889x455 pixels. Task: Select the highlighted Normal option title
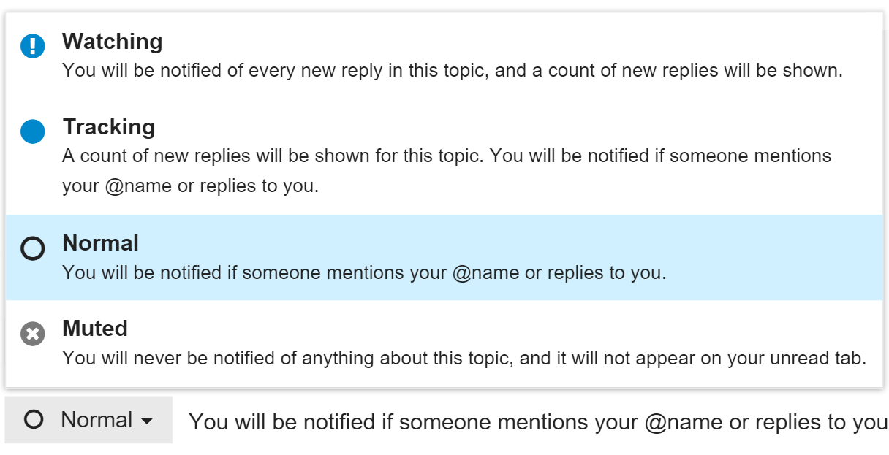pyautogui.click(x=101, y=243)
